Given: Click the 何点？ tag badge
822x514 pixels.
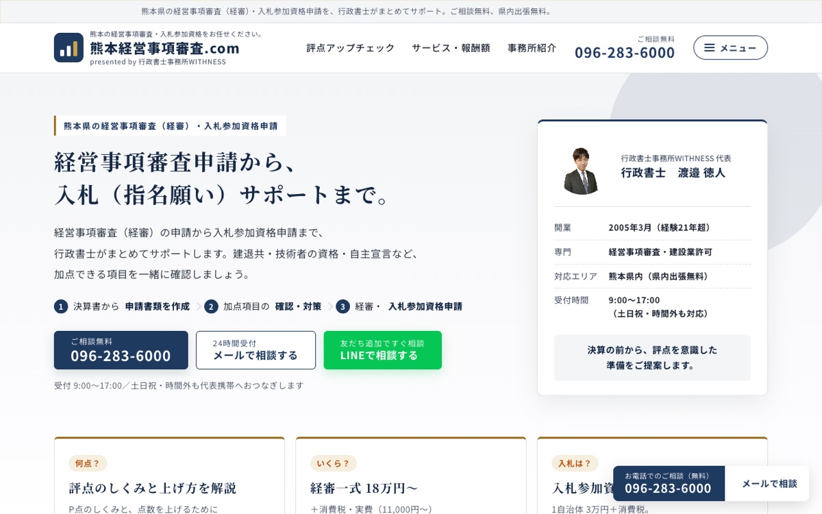Looking at the screenshot, I should (x=88, y=463).
